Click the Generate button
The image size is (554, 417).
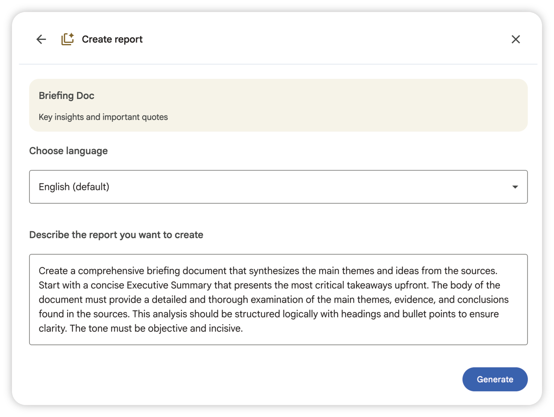495,379
